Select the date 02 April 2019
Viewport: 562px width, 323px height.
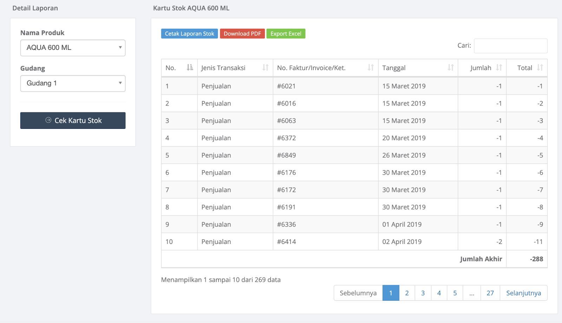click(402, 242)
